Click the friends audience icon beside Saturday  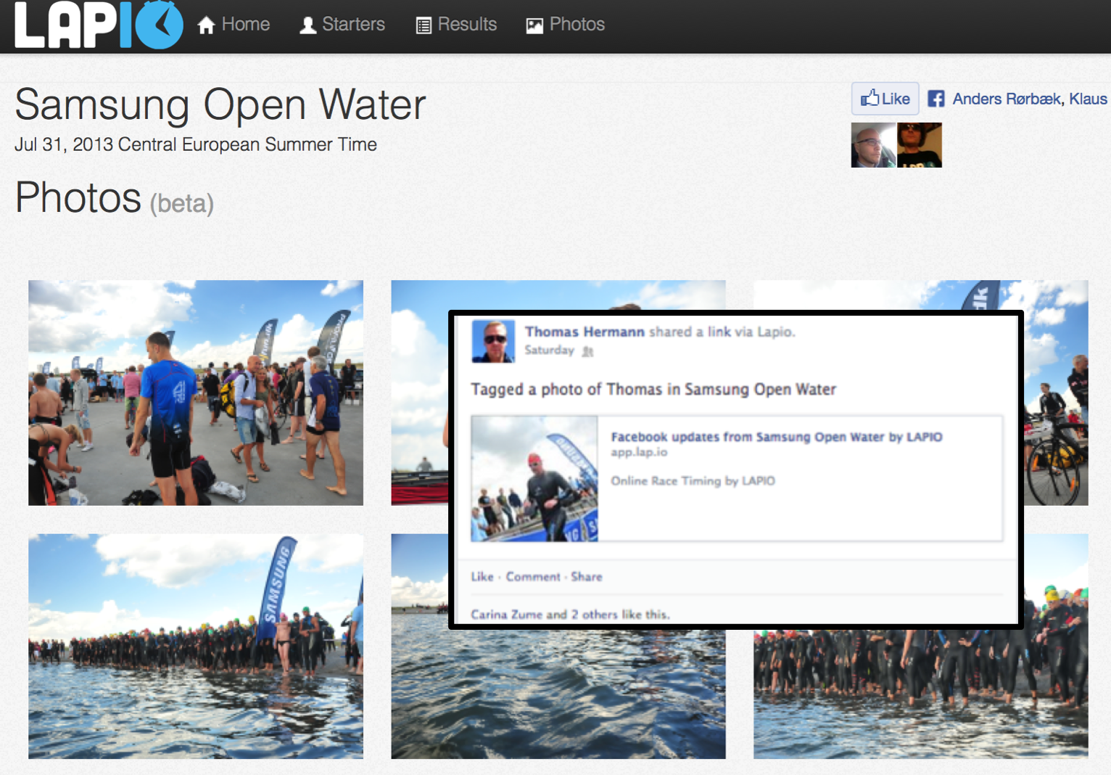[x=587, y=351]
